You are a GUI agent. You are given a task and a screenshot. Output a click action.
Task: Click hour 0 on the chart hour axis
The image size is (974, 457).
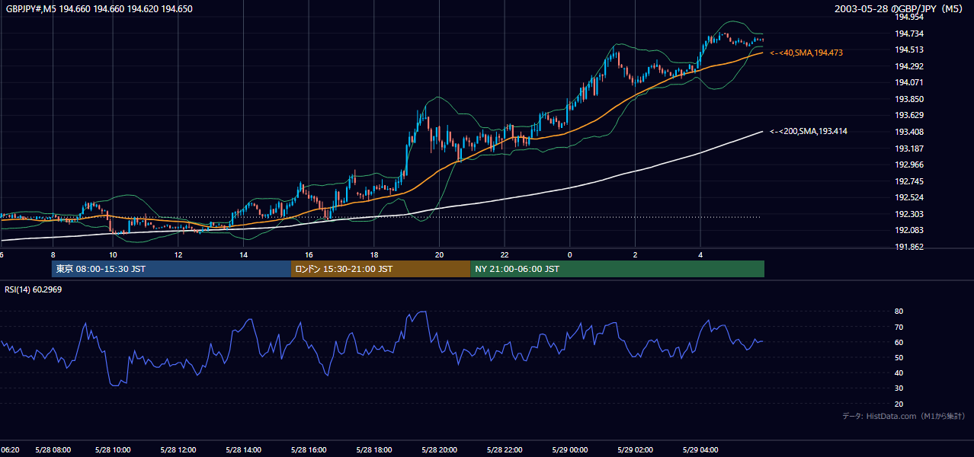569,254
